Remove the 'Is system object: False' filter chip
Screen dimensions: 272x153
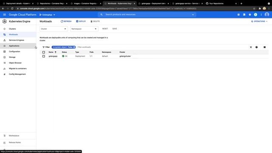pos(74,47)
